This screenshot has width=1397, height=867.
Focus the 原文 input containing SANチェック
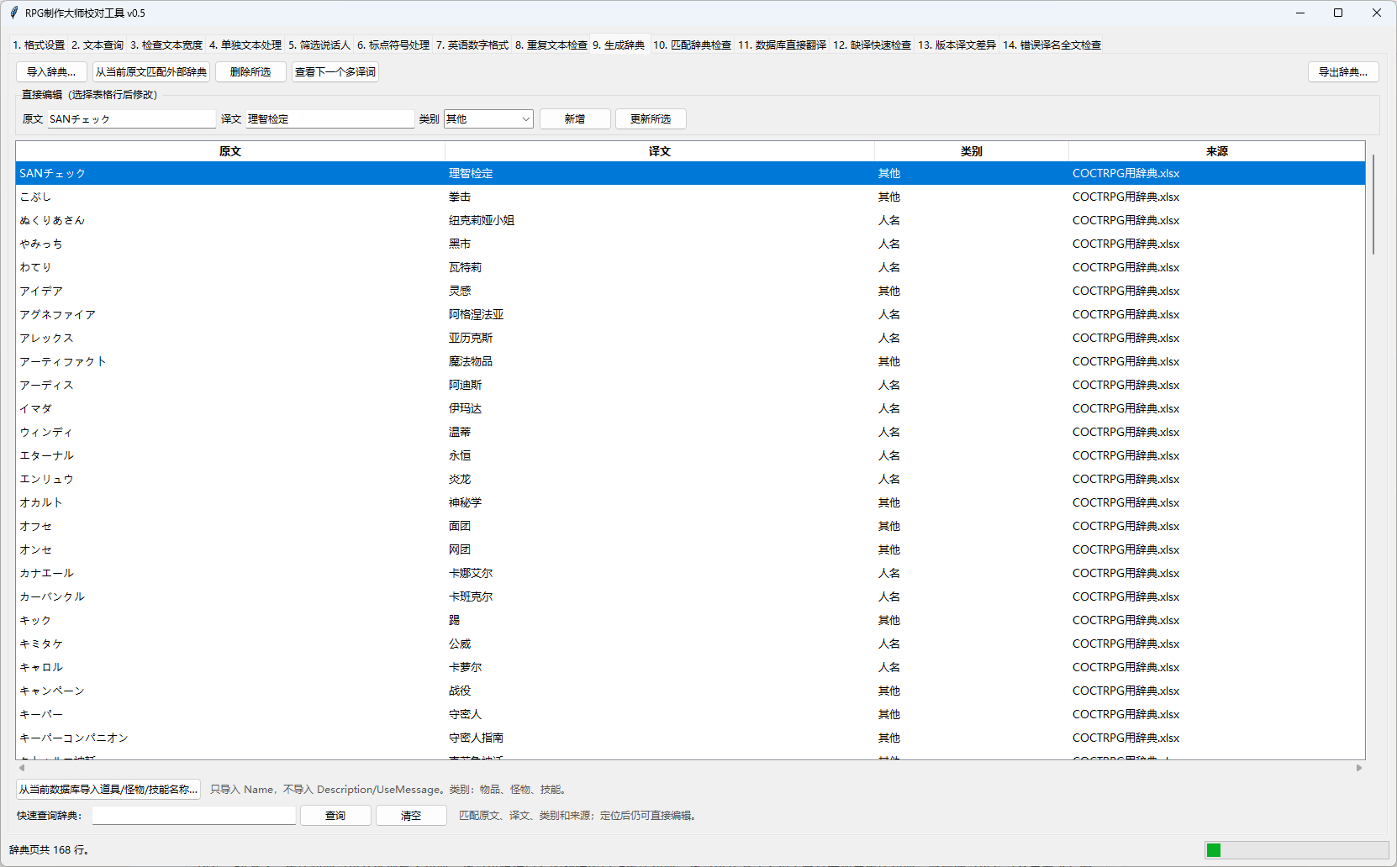click(x=131, y=119)
